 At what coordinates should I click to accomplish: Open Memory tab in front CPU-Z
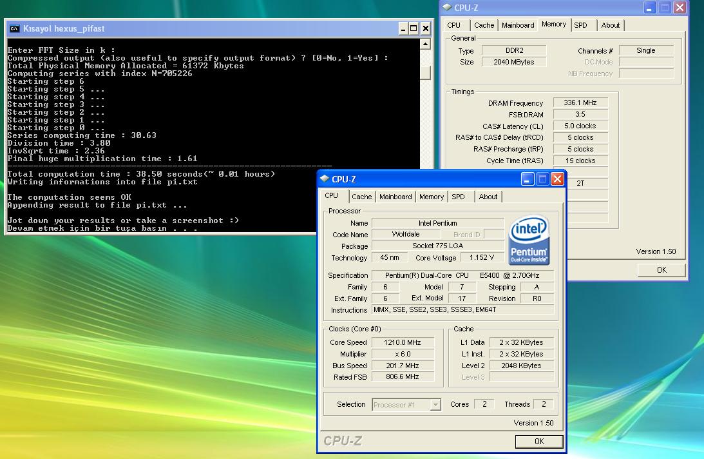(x=432, y=197)
